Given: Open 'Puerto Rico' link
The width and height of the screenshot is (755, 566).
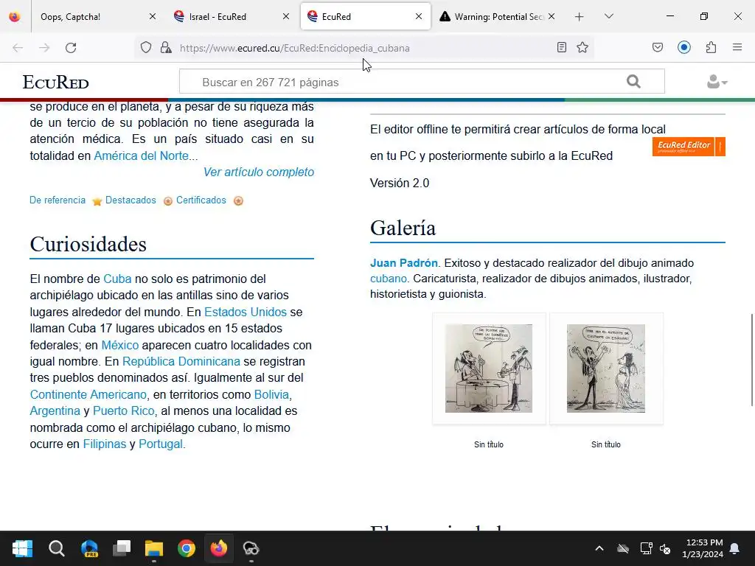Looking at the screenshot, I should (124, 411).
